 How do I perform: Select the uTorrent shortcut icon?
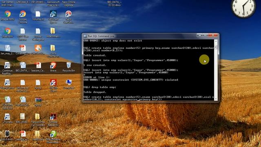point(7,117)
